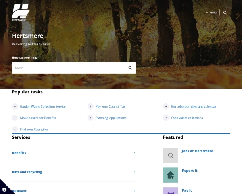The width and height of the screenshot is (242, 194).
Task: Open the header search magnifier icon
Action: (225, 13)
